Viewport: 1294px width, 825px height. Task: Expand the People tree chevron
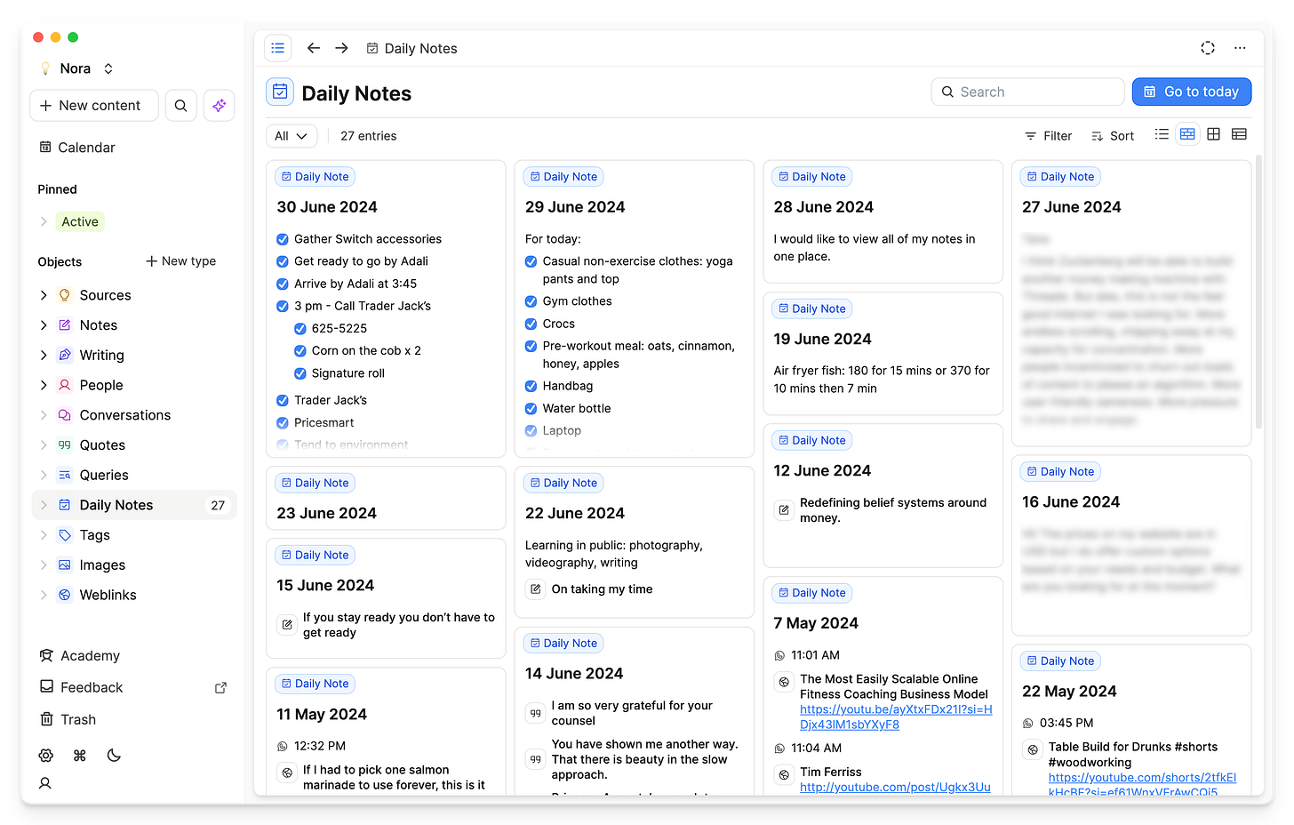click(44, 385)
